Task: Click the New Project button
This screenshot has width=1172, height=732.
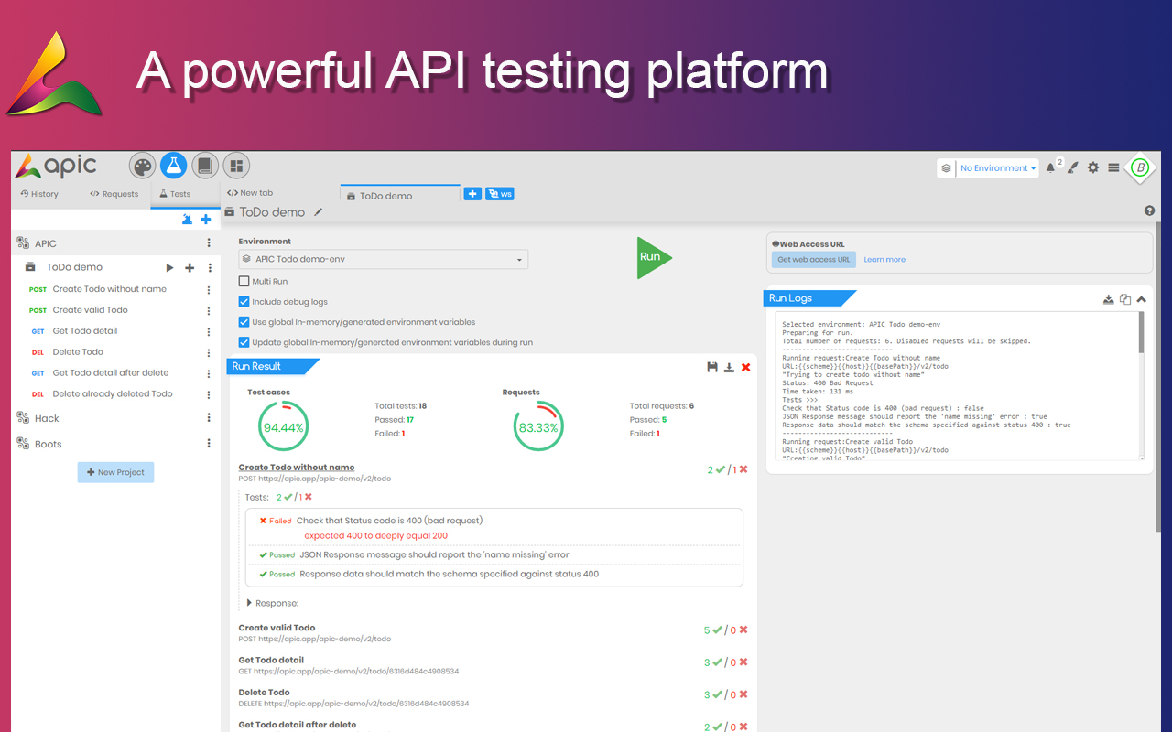Action: [x=115, y=472]
